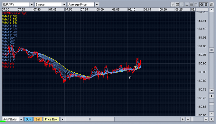Choose line style with solid middle line
Viewport: 216px width, 124px height.
pos(191,4)
